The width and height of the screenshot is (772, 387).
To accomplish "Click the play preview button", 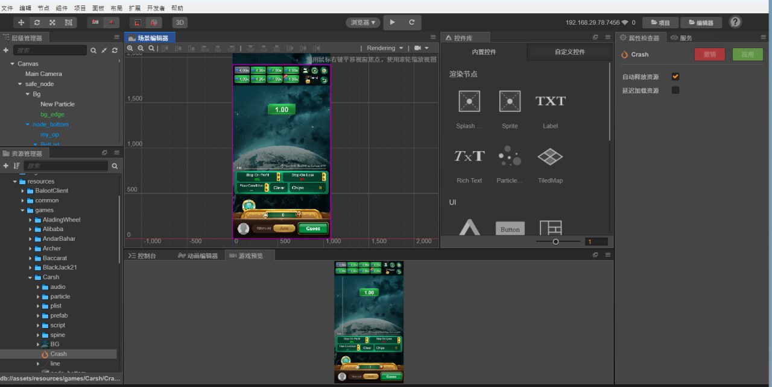I will tap(392, 22).
